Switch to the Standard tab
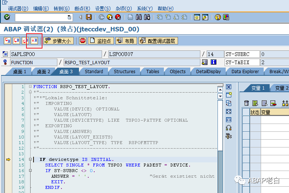Viewport: 289px width, 193px height. 94,71
